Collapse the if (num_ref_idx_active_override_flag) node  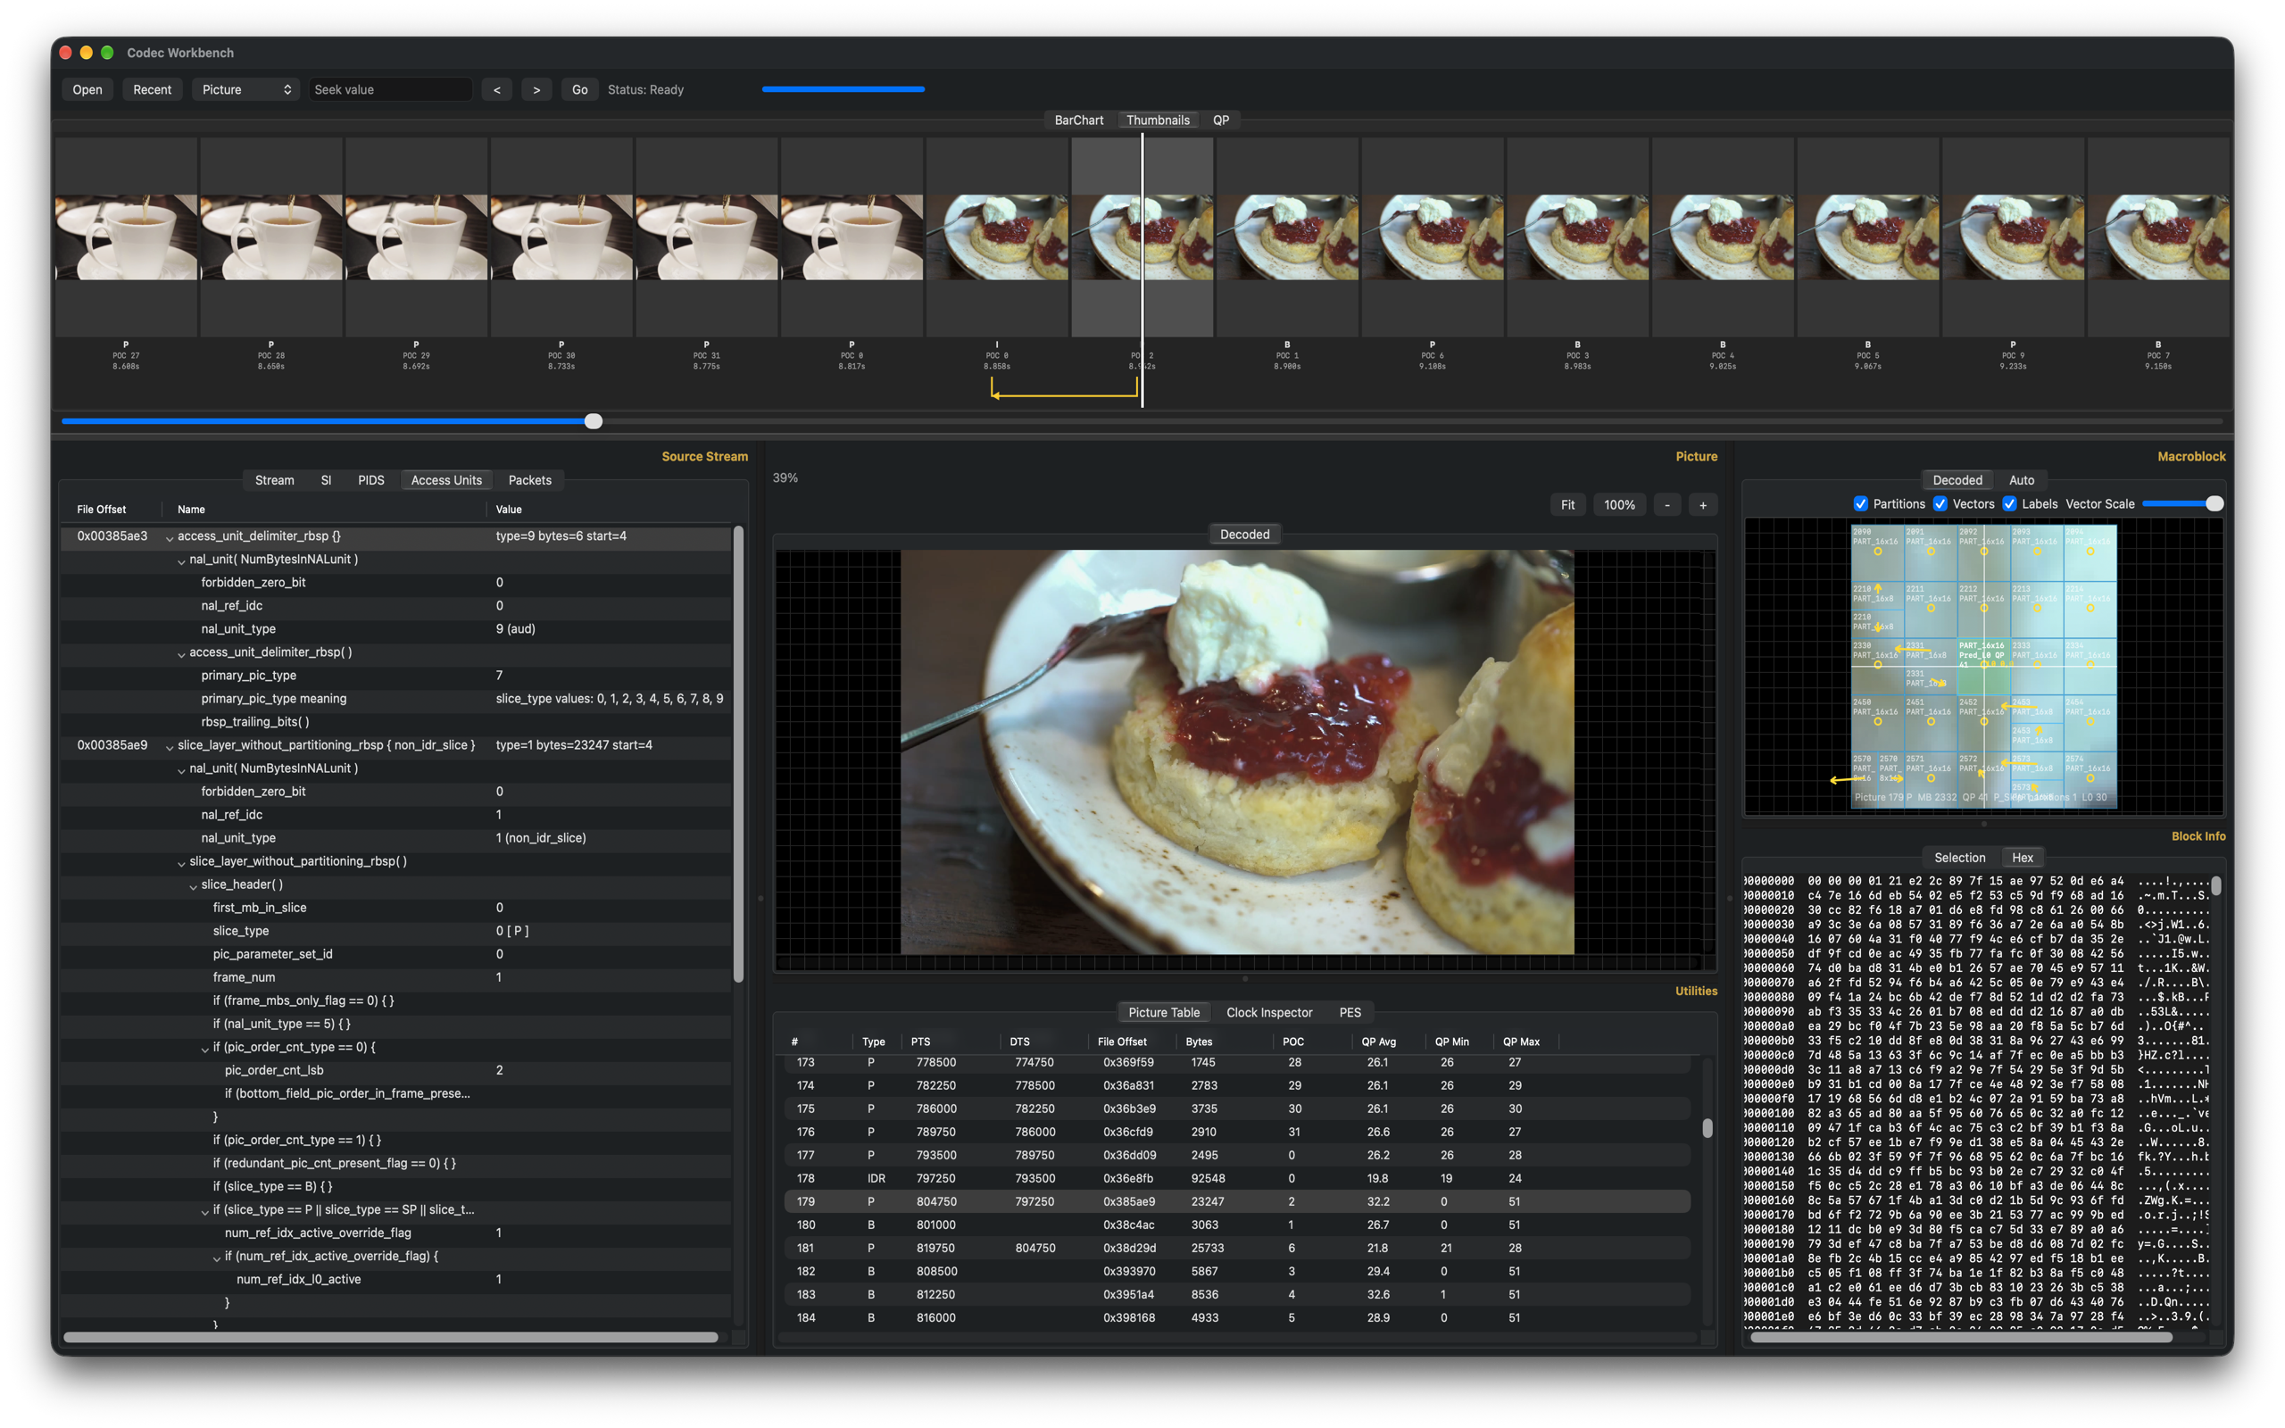tap(216, 1258)
